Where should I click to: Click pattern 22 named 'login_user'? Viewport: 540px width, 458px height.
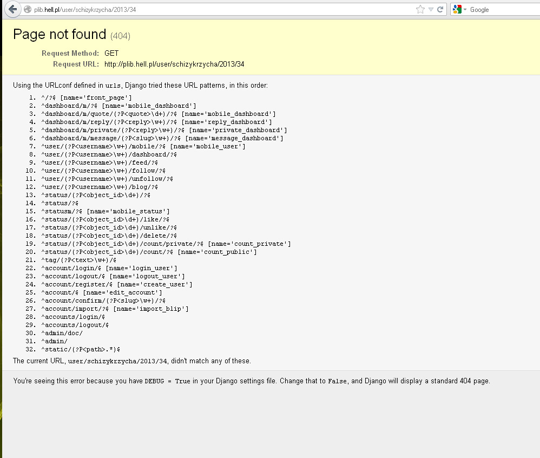point(109,268)
